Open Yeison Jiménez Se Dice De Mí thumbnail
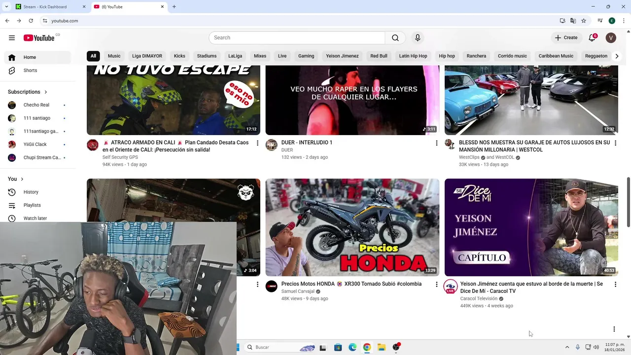The height and width of the screenshot is (355, 631). coord(531,227)
